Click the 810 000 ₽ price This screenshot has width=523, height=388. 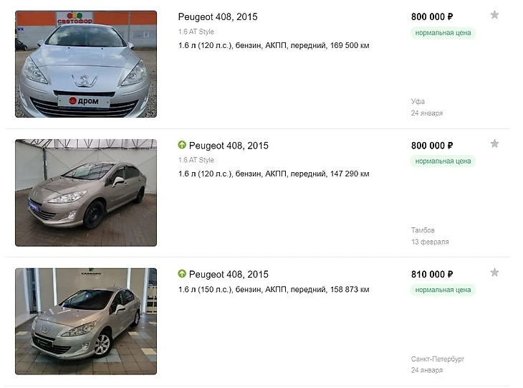pos(432,275)
